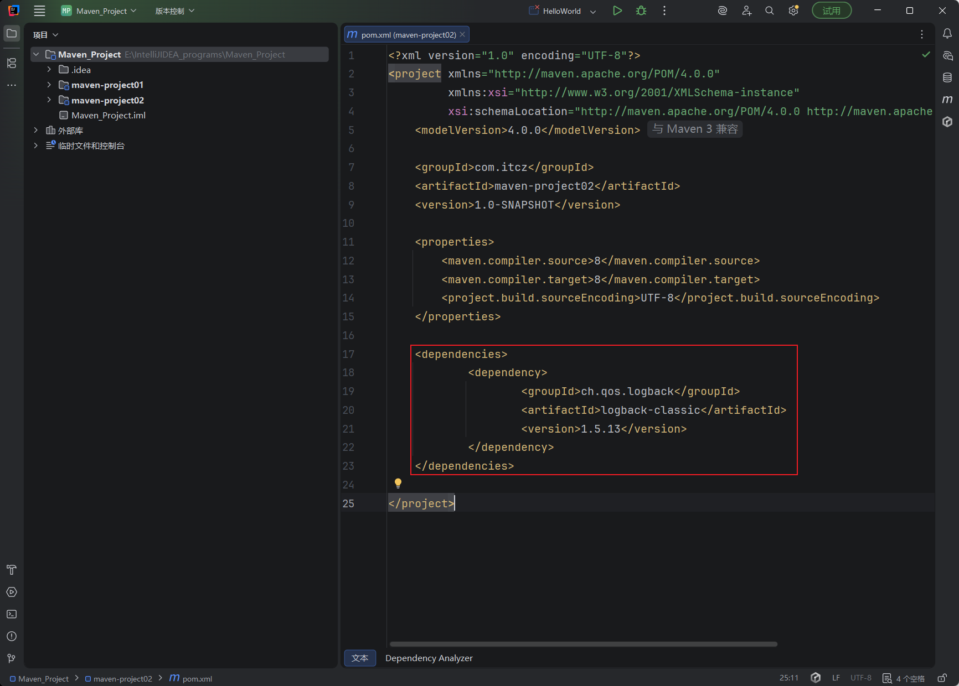Viewport: 959px width, 686px height.
Task: Open the Build hammer tool window
Action: (x=12, y=570)
